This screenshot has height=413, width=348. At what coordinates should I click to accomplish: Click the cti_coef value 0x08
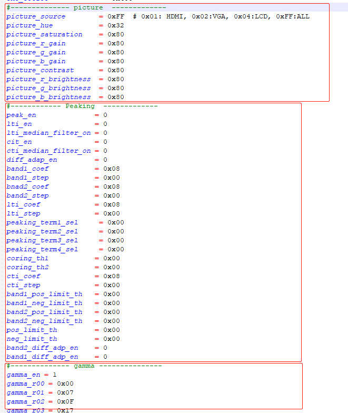(x=112, y=276)
